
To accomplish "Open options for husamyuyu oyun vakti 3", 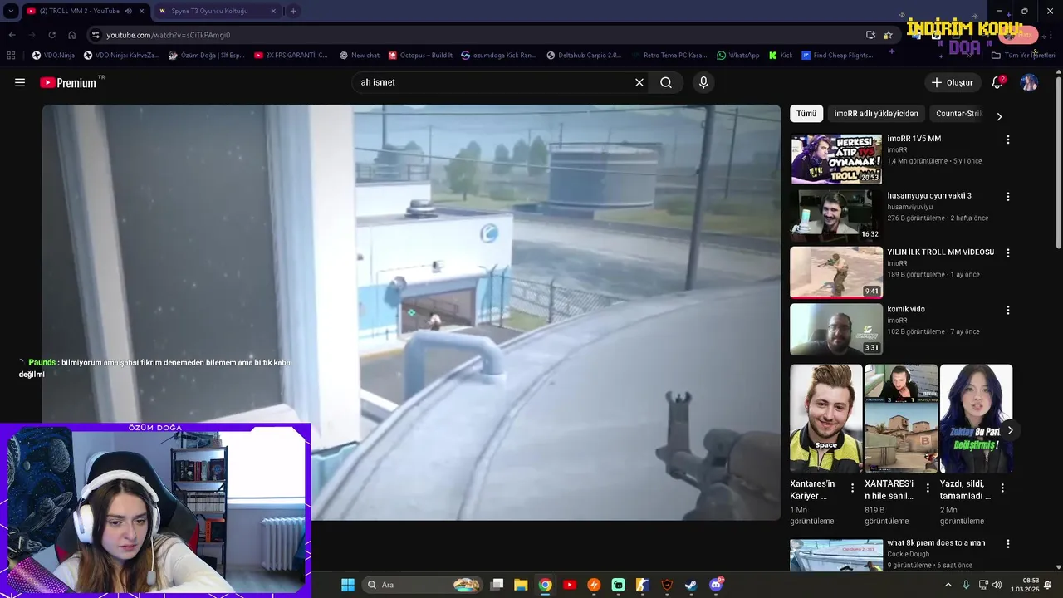I will tap(1008, 197).
